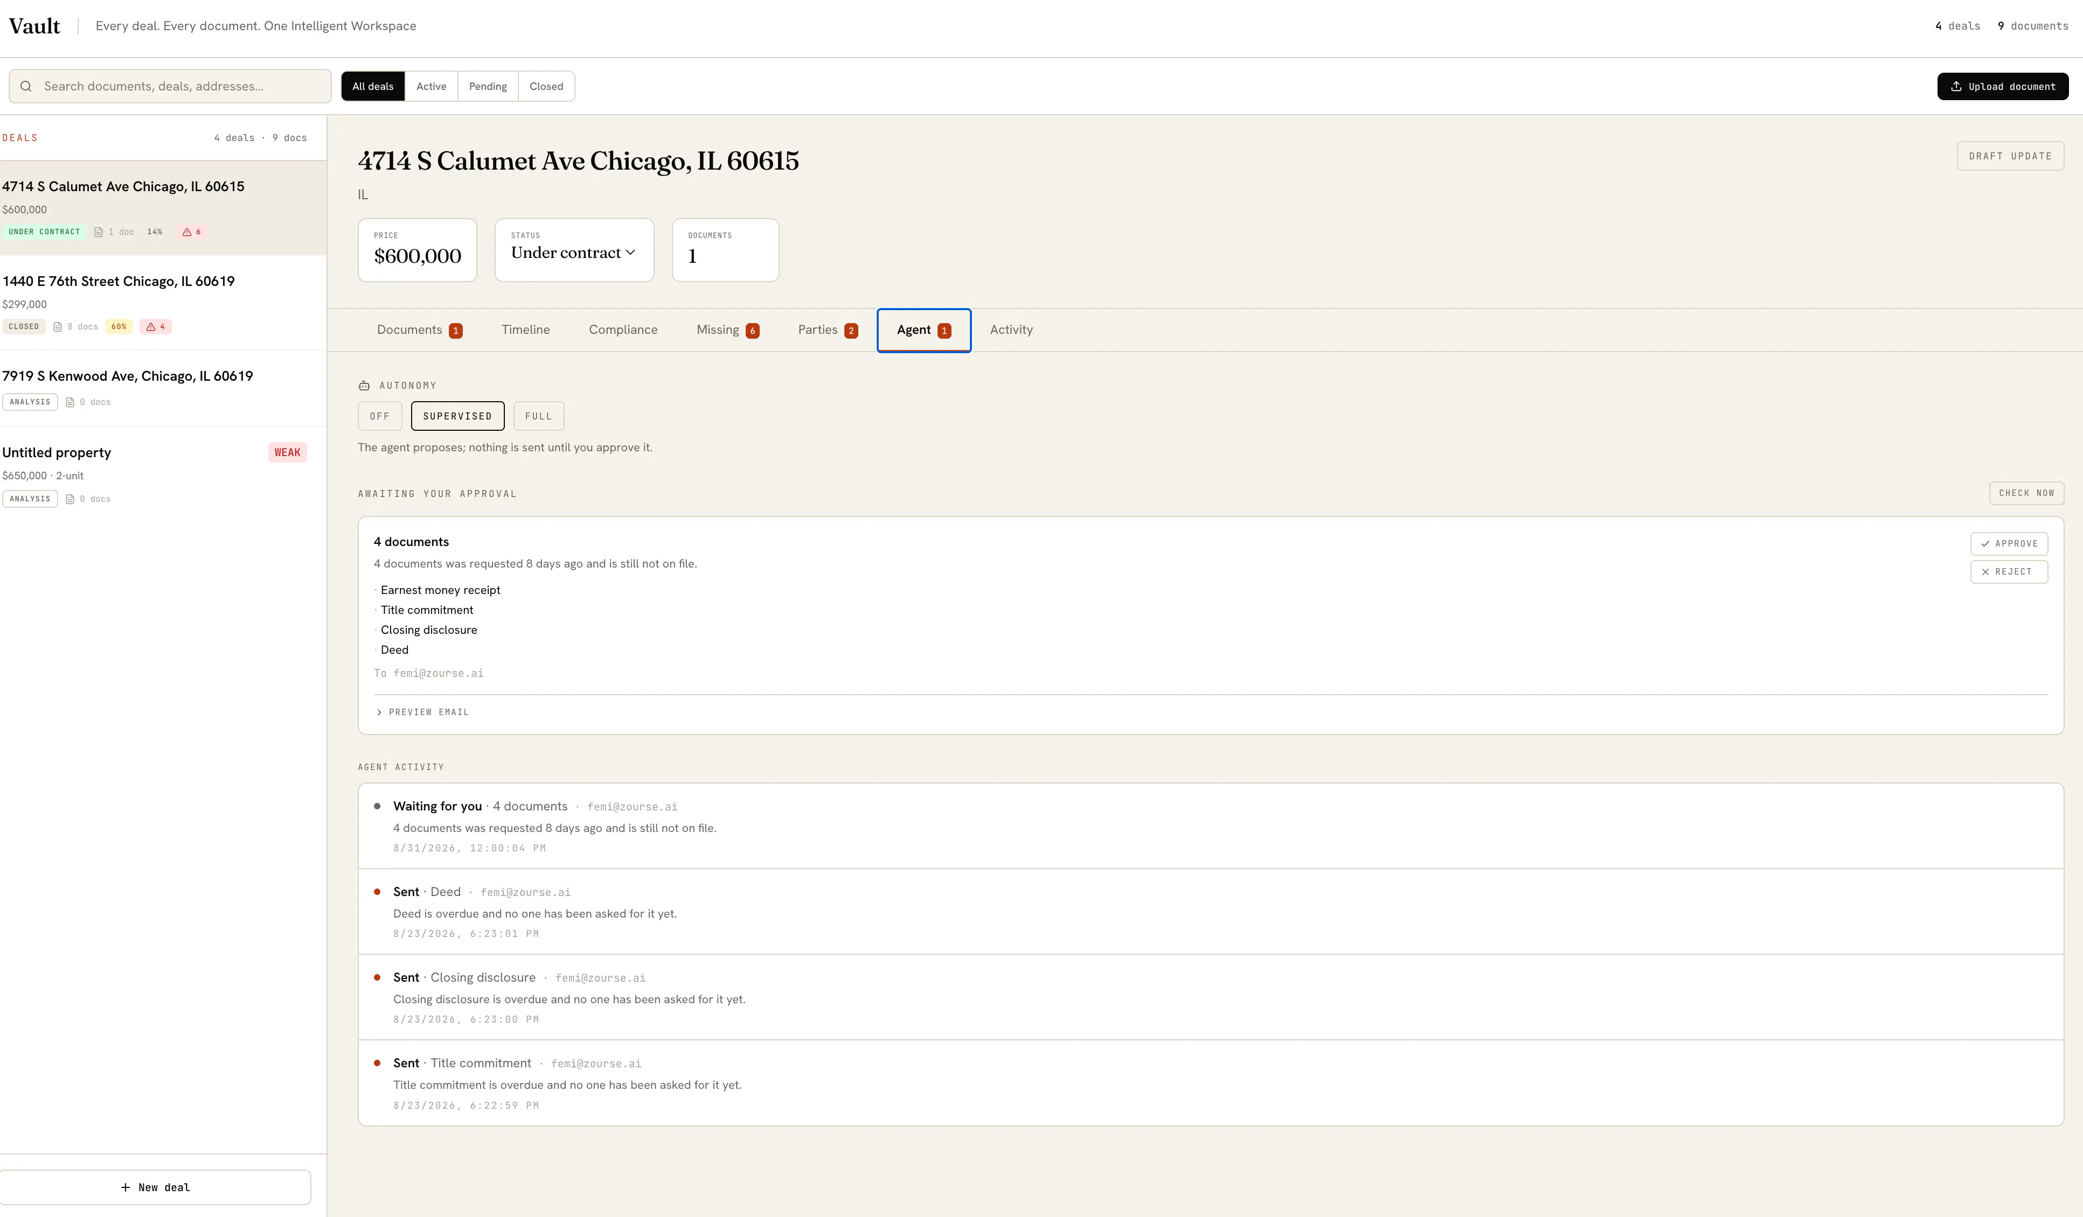Image resolution: width=2083 pixels, height=1217 pixels.
Task: Click the red 2 badge on Parties tab
Action: (x=851, y=331)
